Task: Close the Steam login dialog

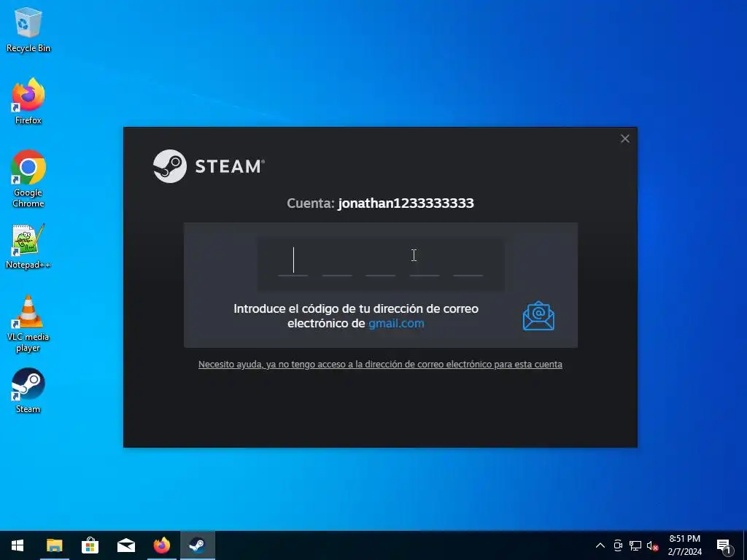Action: pos(625,139)
